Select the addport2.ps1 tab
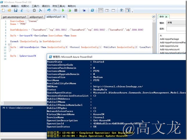This screenshot has width=187, height=140. [54, 17]
